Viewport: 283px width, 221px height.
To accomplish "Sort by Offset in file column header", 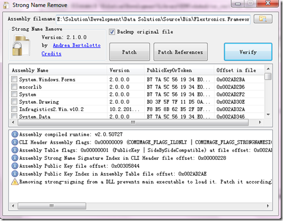I will tap(239, 70).
